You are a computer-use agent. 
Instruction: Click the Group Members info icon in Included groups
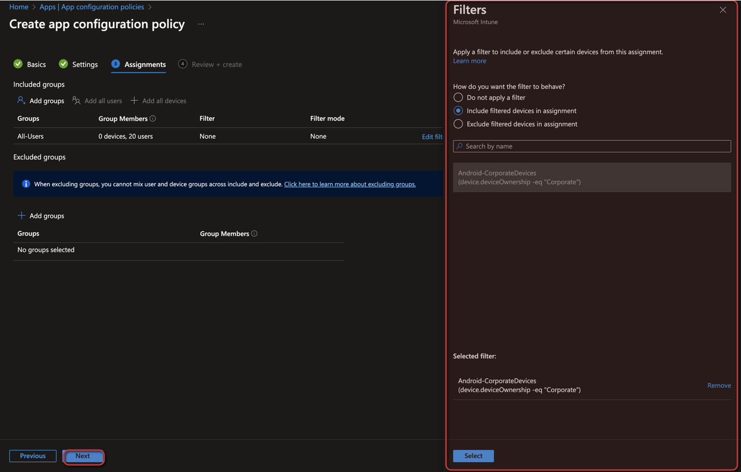coord(153,118)
